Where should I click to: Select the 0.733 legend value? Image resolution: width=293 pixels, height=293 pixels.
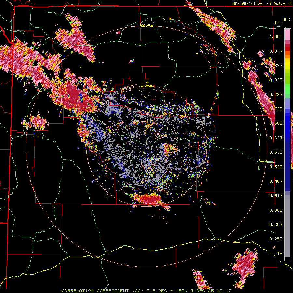[x=276, y=109]
